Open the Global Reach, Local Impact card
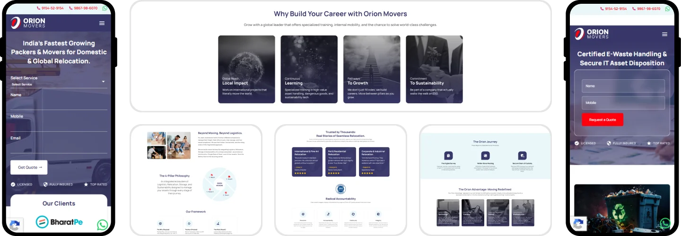681x236 pixels. [x=246, y=69]
